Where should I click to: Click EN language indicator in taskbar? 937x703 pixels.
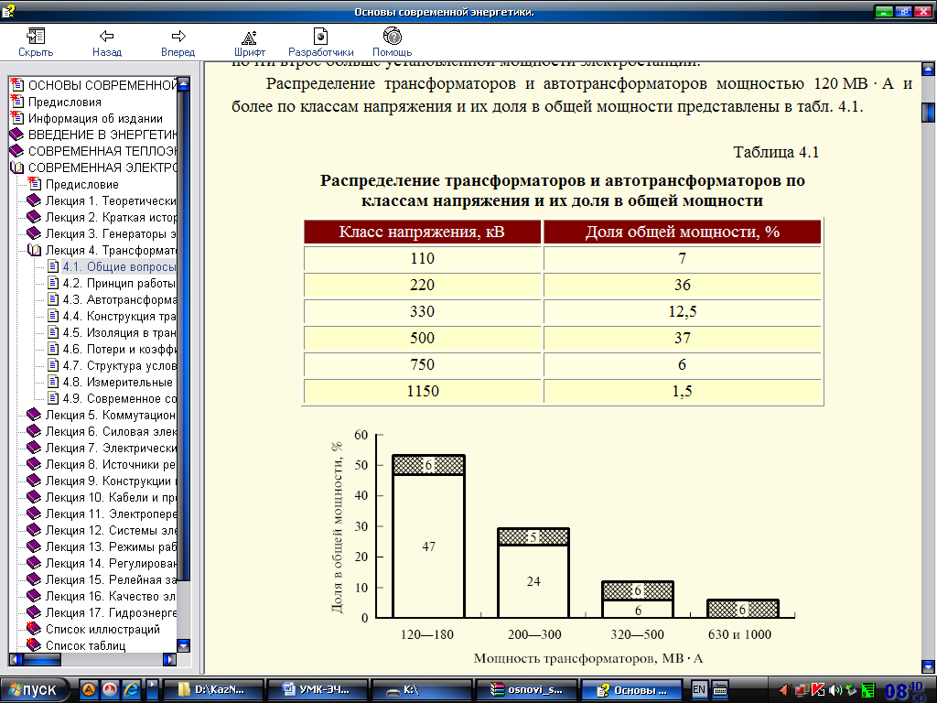pyautogui.click(x=698, y=689)
